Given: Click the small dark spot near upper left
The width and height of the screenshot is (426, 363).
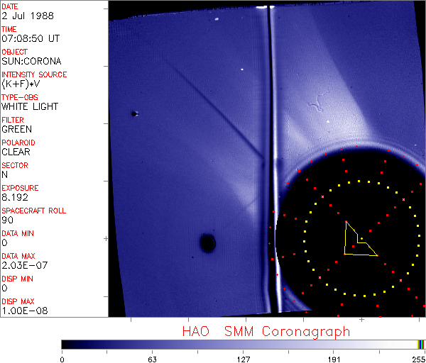Looking at the screenshot, I should point(133,113).
